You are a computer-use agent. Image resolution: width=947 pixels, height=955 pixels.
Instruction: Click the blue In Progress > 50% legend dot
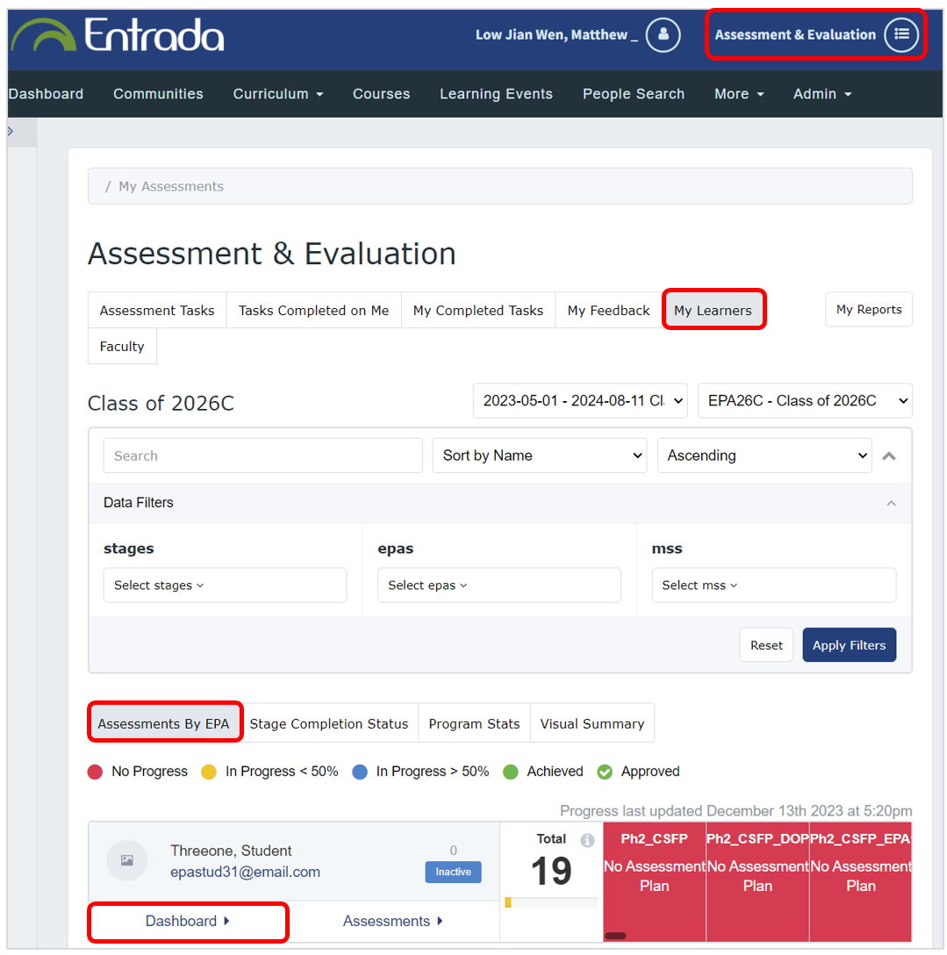[x=360, y=772]
